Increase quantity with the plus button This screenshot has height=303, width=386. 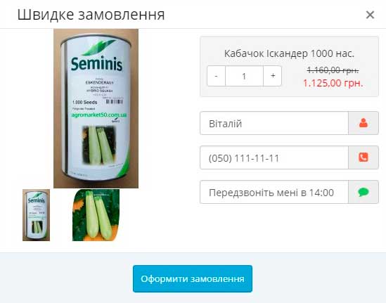coord(273,76)
